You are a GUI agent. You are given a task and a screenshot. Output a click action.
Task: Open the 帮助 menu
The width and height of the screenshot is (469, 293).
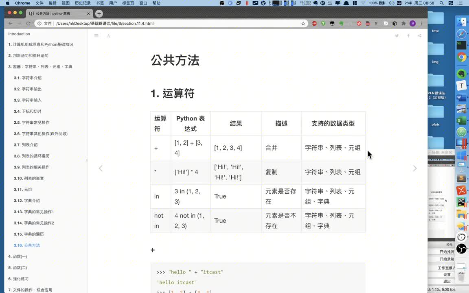(x=156, y=3)
